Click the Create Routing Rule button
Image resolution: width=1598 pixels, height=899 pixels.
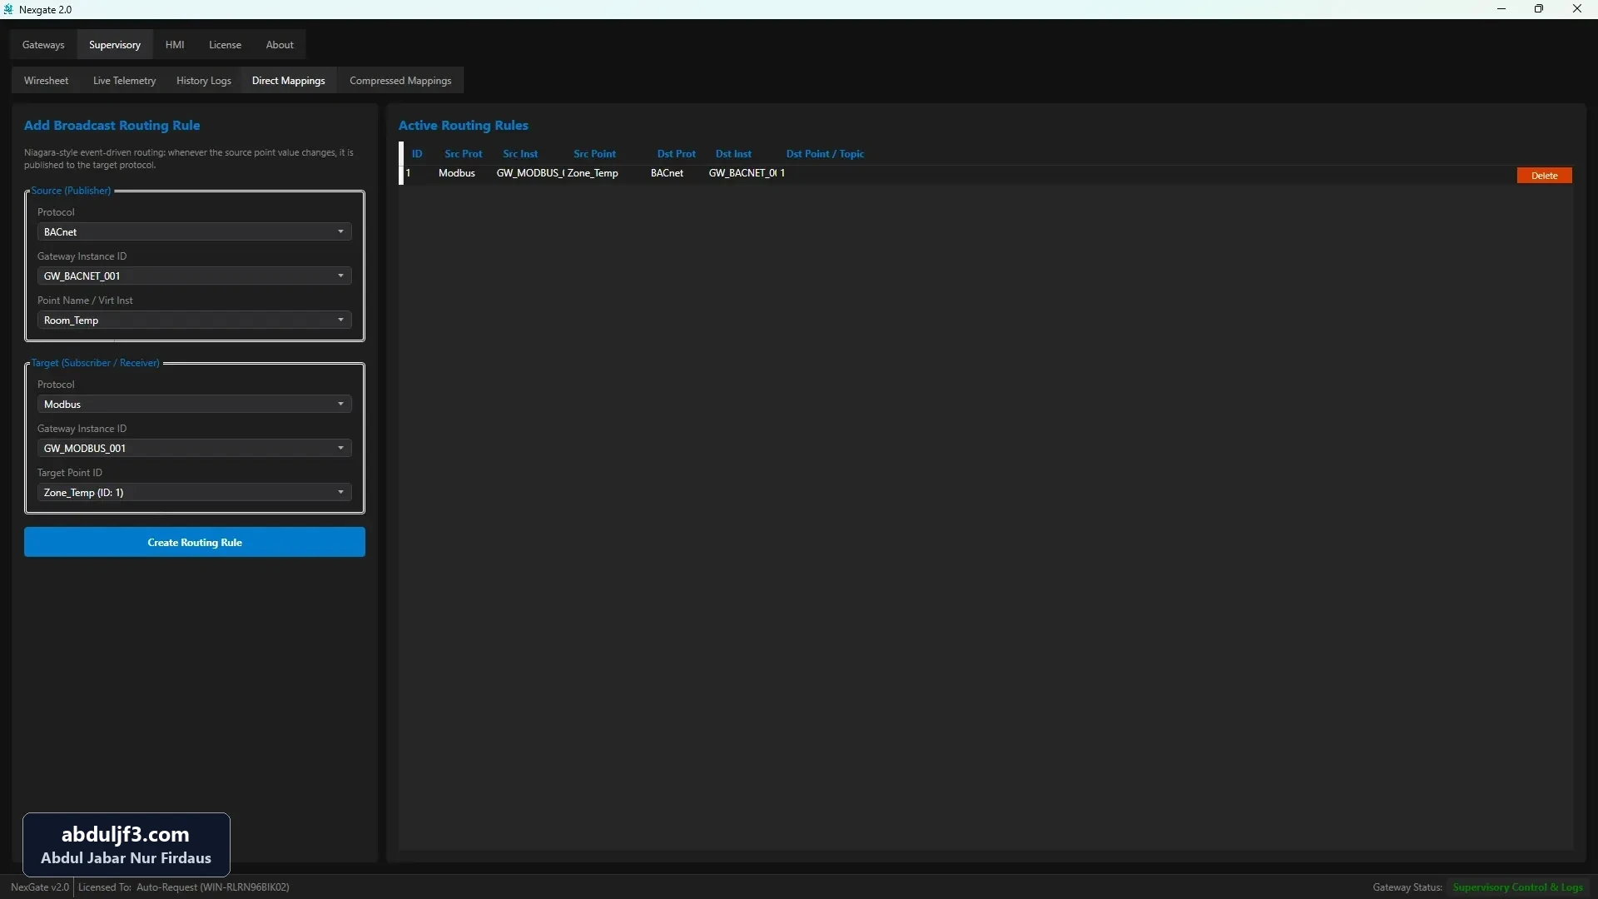click(195, 542)
